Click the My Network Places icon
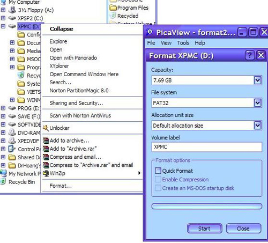Image resolution: width=268 pixels, height=243 pixels. tap(4, 173)
